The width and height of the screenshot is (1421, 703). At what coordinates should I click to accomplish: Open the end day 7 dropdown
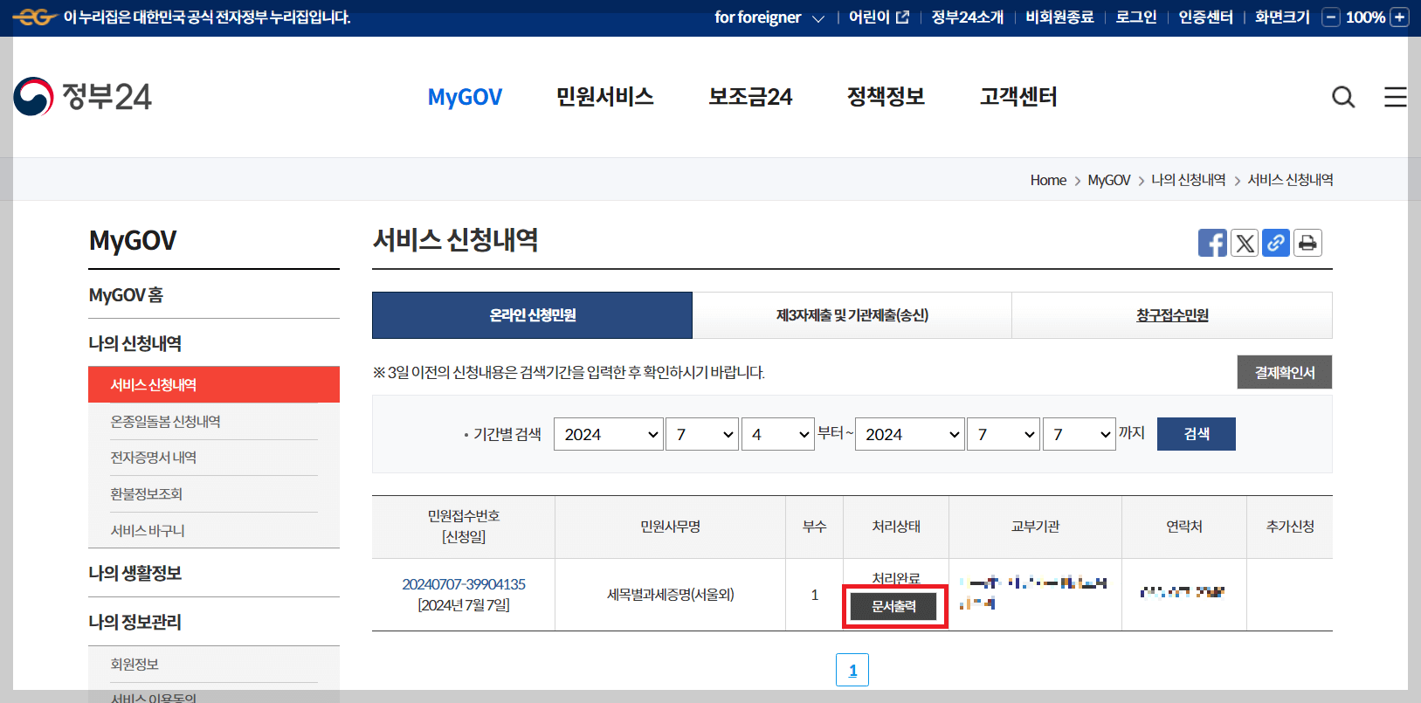pyautogui.click(x=1080, y=434)
